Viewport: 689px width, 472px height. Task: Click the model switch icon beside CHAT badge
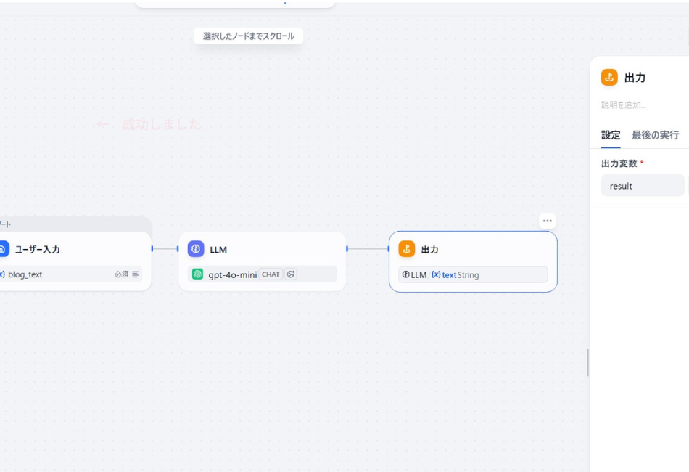(290, 274)
